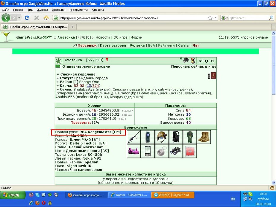The width and height of the screenshot is (276, 207).
Task: Click the camera icon in profile header
Action: 186,60
